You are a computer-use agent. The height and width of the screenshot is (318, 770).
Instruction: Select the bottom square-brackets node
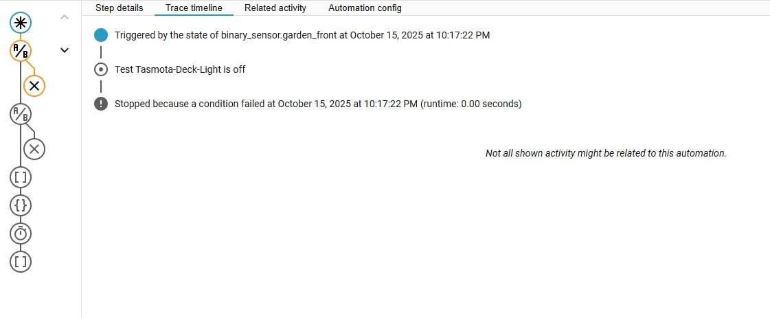21,262
